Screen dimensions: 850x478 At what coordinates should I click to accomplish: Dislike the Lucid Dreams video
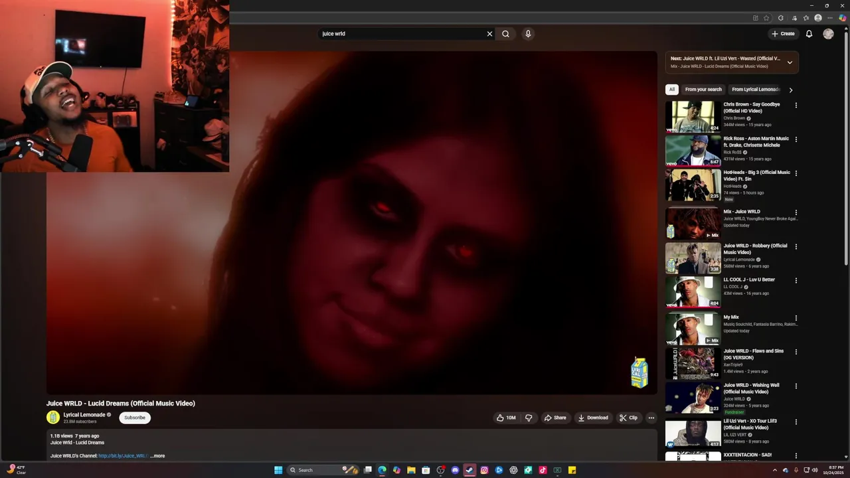pyautogui.click(x=529, y=418)
